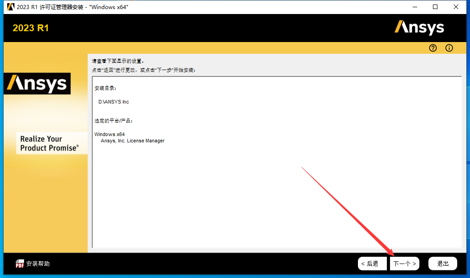
Task: Select the Ansys License Manager product entry
Action: click(132, 141)
